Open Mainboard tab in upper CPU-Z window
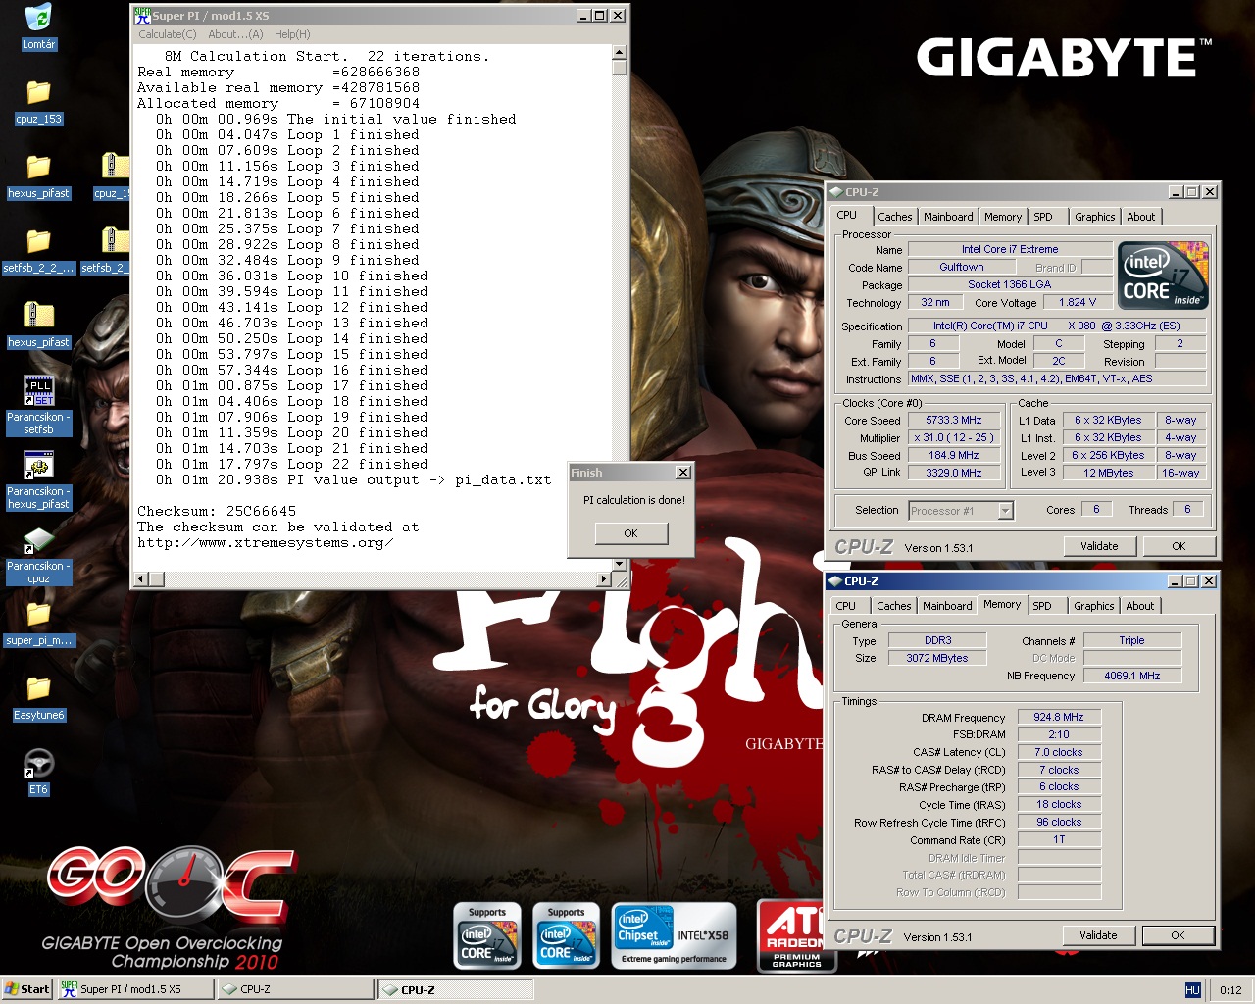 (948, 217)
